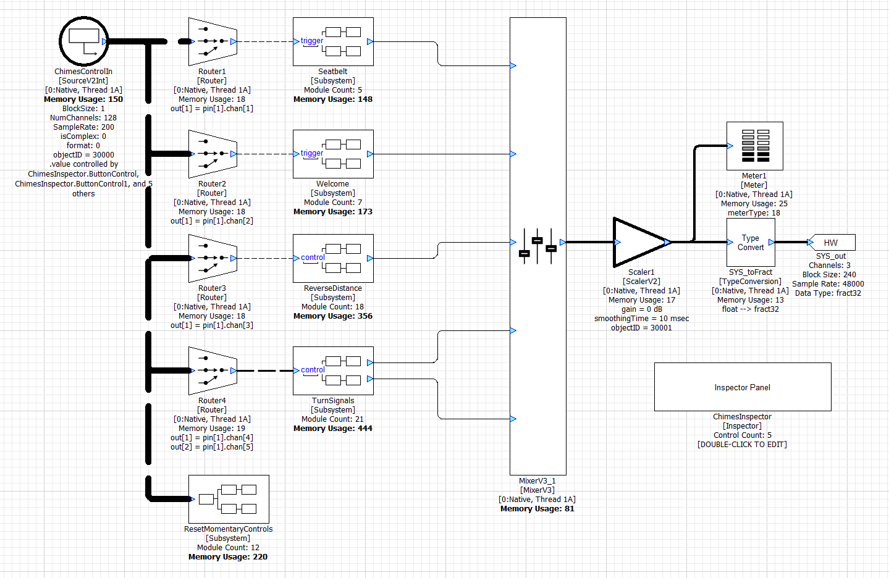Select the Router2 router block
This screenshot has height=578, width=889.
[x=212, y=154]
